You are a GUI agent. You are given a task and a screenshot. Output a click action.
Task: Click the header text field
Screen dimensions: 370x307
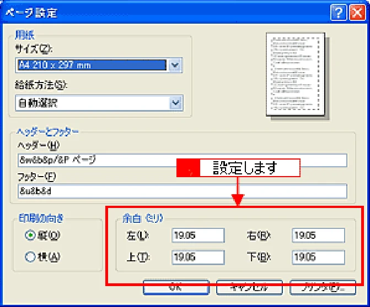[182, 160]
